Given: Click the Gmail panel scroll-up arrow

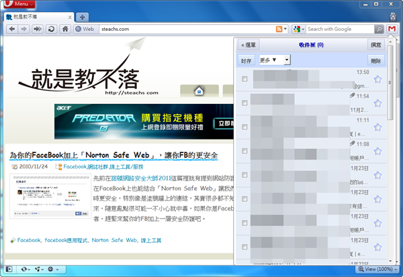Looking at the screenshot, I should click(390, 42).
